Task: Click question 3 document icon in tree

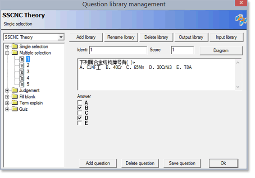Action: click(x=22, y=72)
